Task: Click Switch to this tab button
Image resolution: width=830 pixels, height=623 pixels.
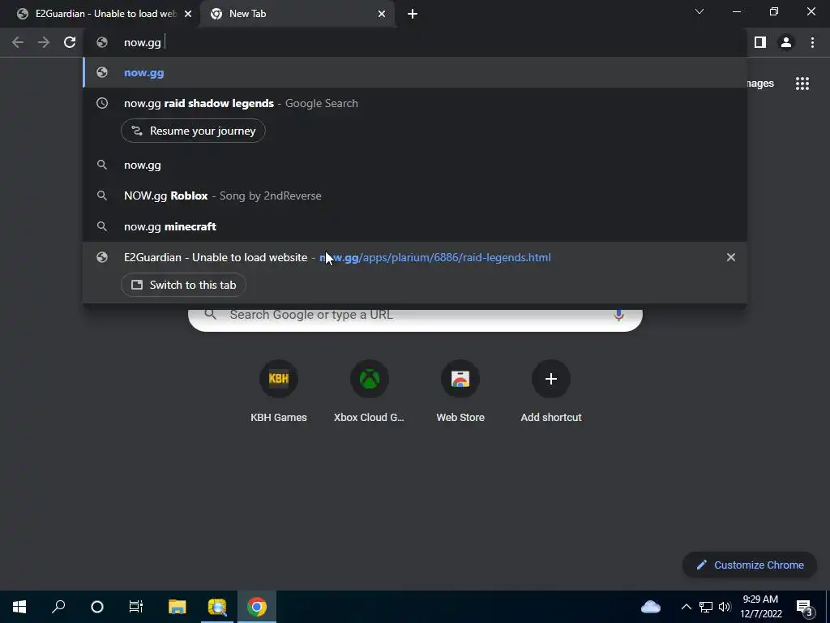Action: point(183,285)
